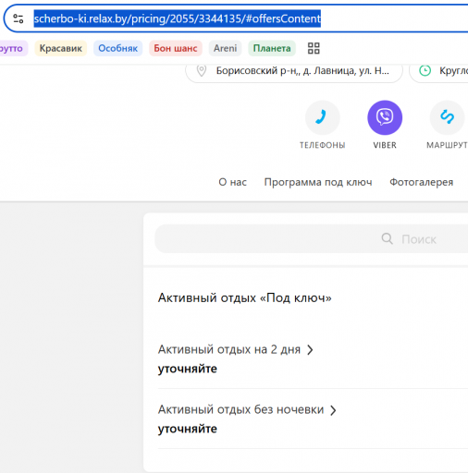Open the Бон шанс bookmark

click(176, 48)
